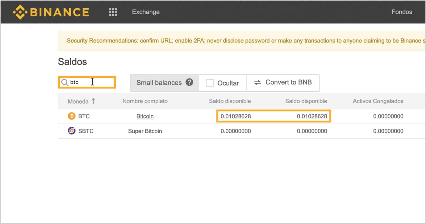
Task: Click the Saldos heading
Action: [x=73, y=62]
